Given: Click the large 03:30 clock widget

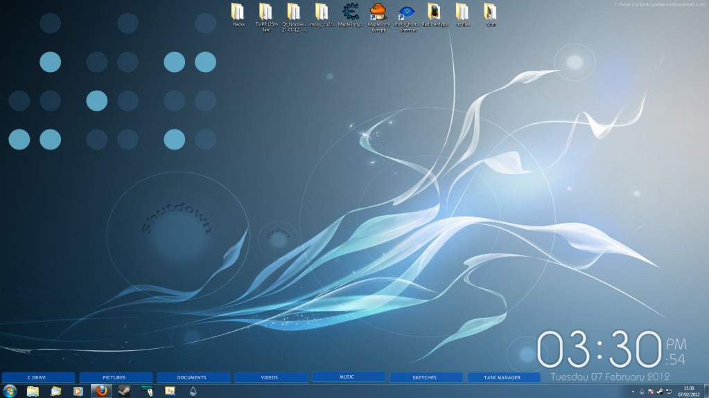Looking at the screenshot, I should (x=599, y=349).
